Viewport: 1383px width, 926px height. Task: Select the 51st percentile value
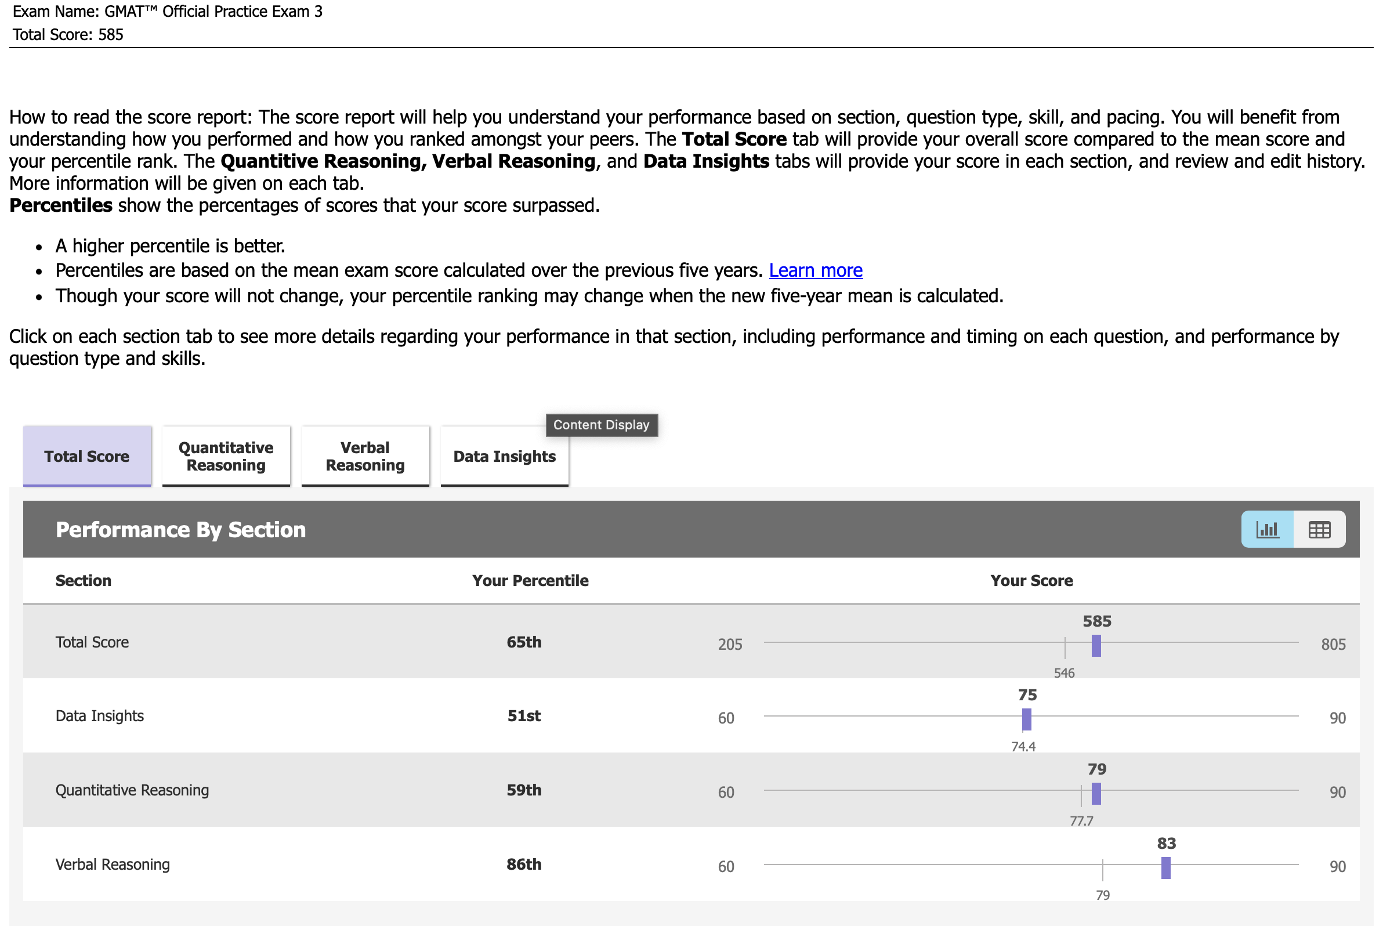click(524, 716)
